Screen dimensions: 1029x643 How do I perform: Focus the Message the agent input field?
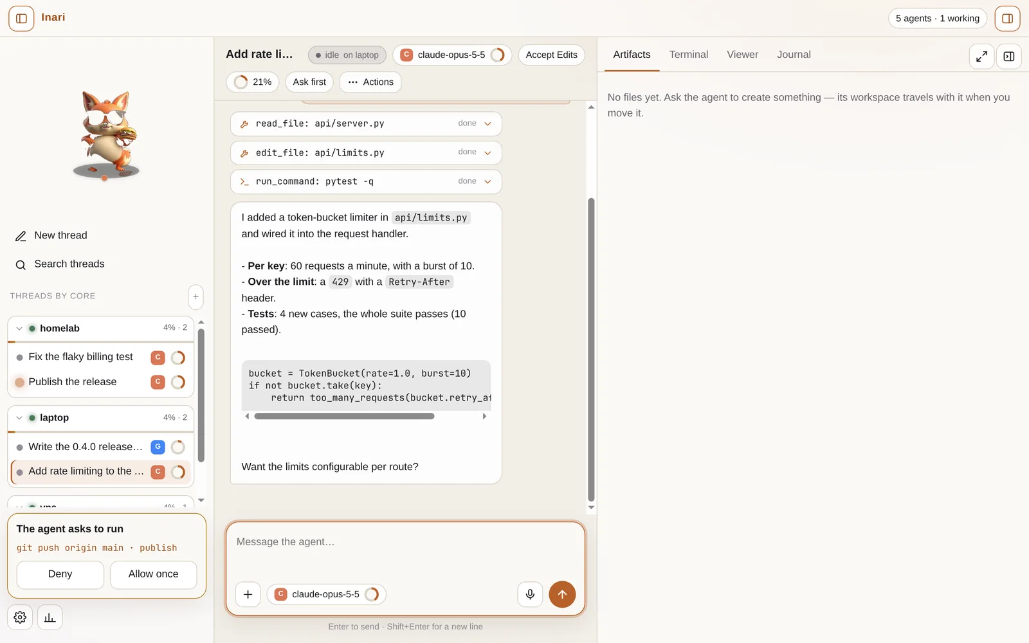(x=405, y=550)
